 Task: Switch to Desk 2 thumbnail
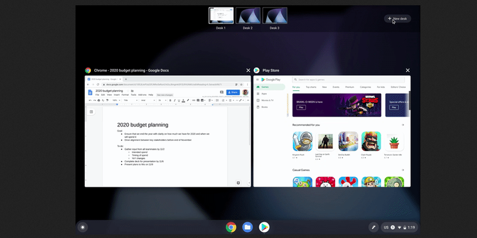[248, 16]
